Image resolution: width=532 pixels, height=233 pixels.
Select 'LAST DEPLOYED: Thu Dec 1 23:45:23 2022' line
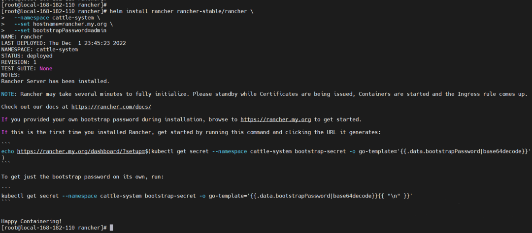[x=64, y=43]
